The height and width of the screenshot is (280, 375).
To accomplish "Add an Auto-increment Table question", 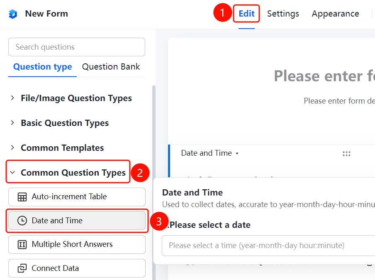I will tap(77, 197).
